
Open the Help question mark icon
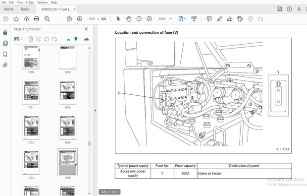point(289,9)
